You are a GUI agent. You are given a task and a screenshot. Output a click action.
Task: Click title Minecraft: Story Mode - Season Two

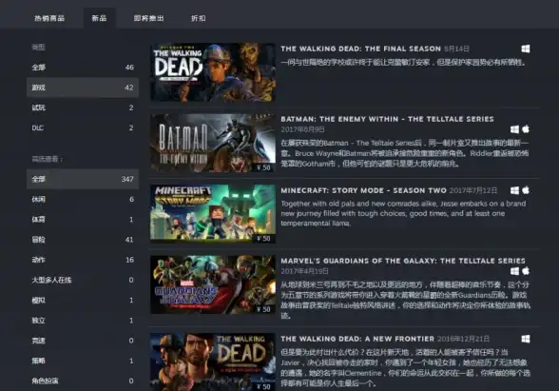coord(363,190)
